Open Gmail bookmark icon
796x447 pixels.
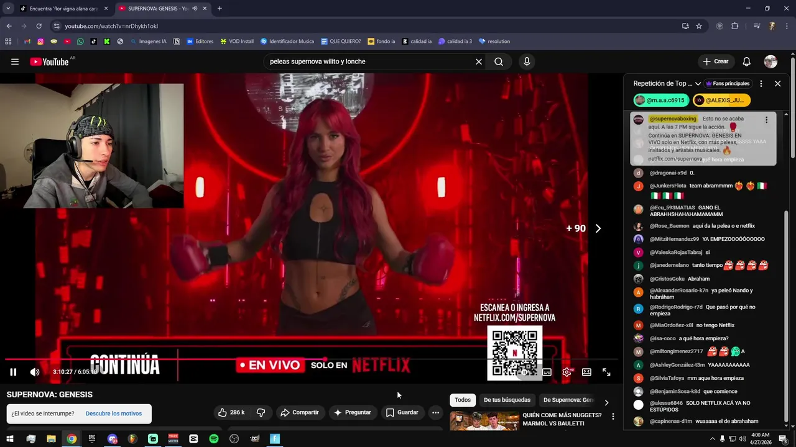pyautogui.click(x=27, y=42)
